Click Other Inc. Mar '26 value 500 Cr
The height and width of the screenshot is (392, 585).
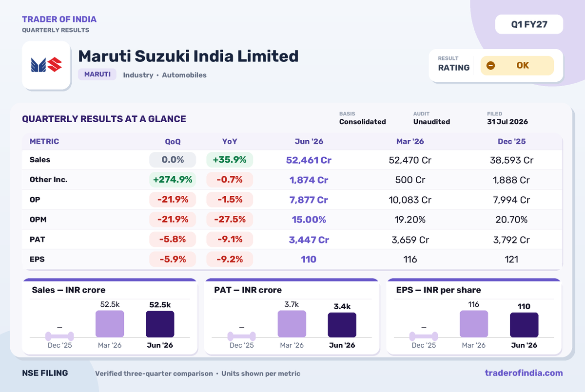pyautogui.click(x=410, y=180)
